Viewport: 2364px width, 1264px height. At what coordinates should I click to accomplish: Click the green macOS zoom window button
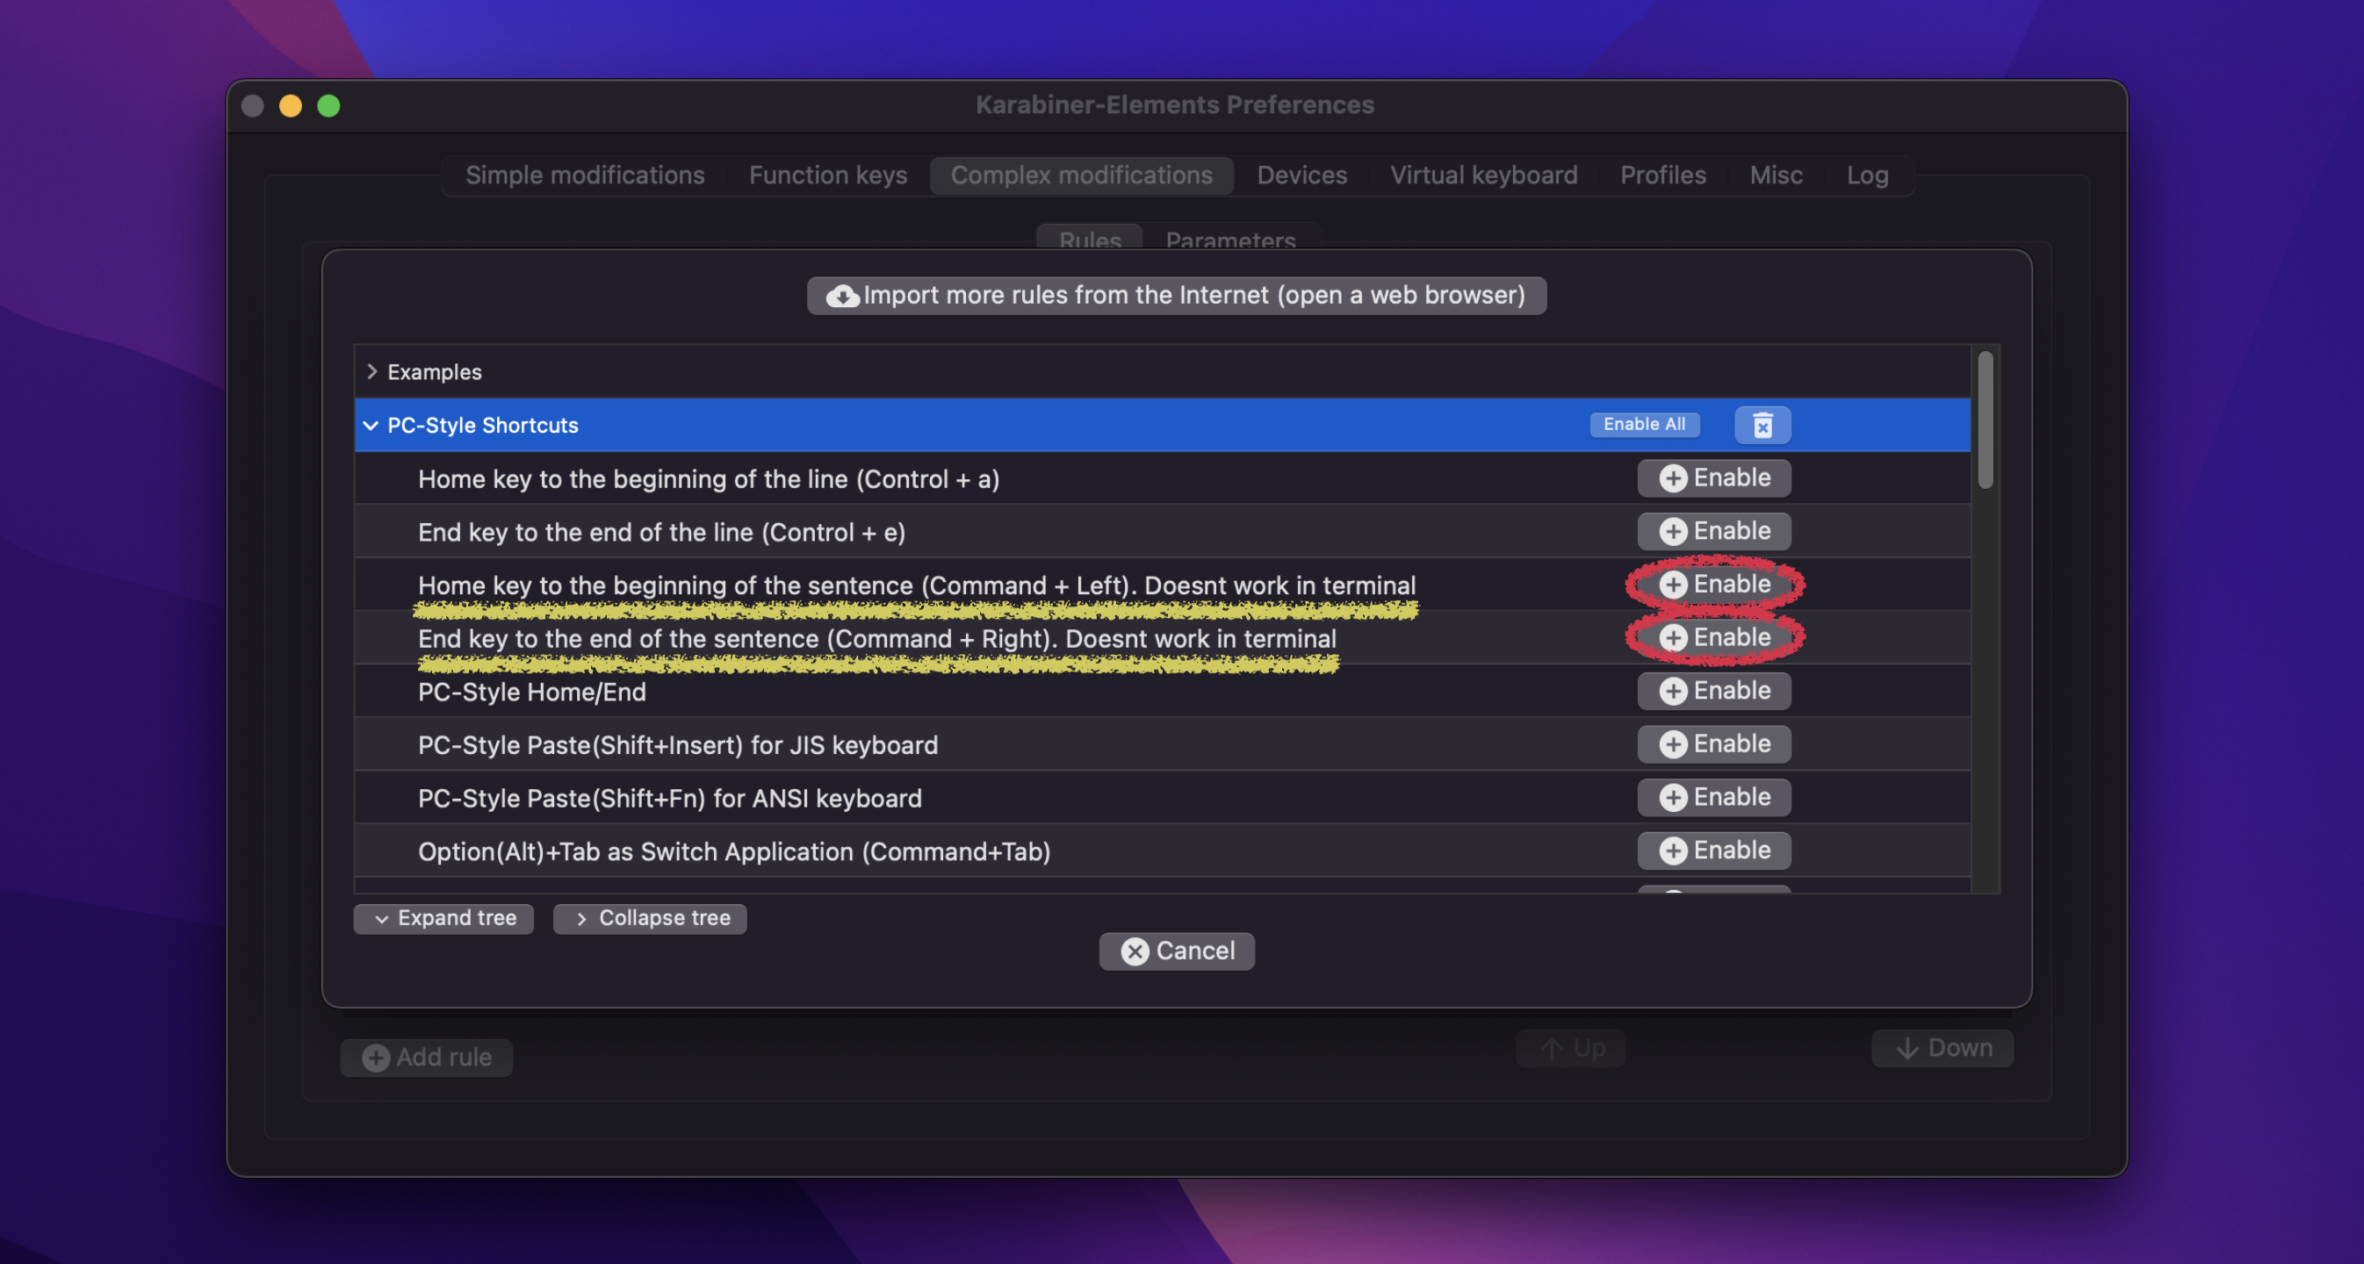tap(328, 106)
